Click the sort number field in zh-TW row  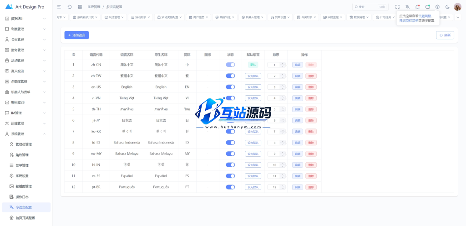[x=274, y=76]
